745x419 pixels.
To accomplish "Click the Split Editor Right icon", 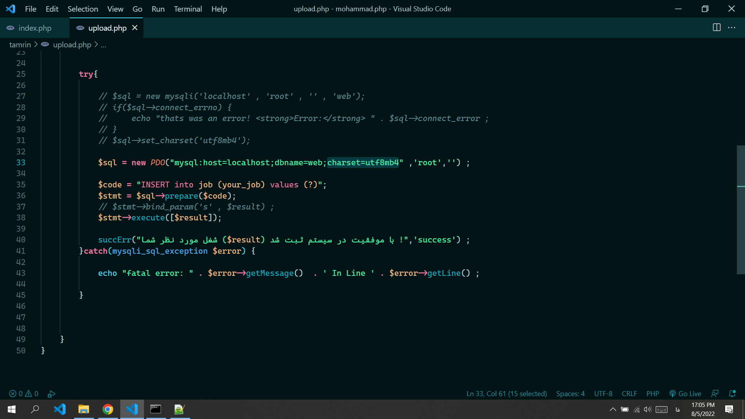I will point(717,28).
